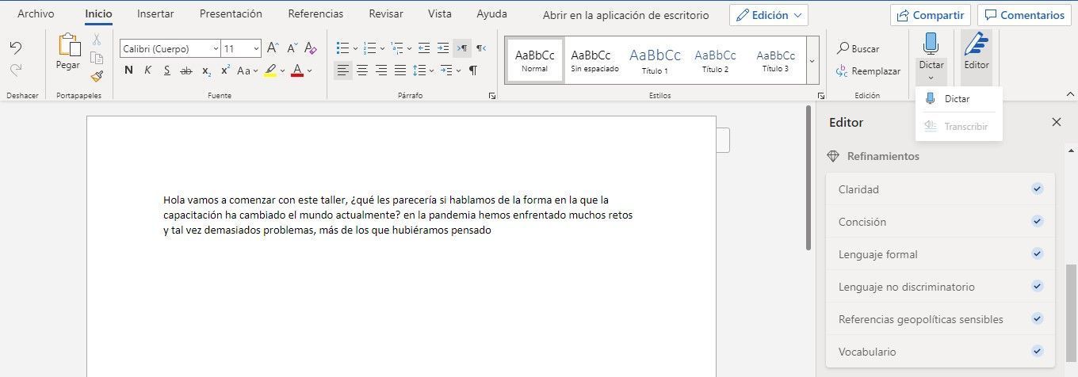Select right-to-left text direction
1078x377 pixels.
[481, 48]
